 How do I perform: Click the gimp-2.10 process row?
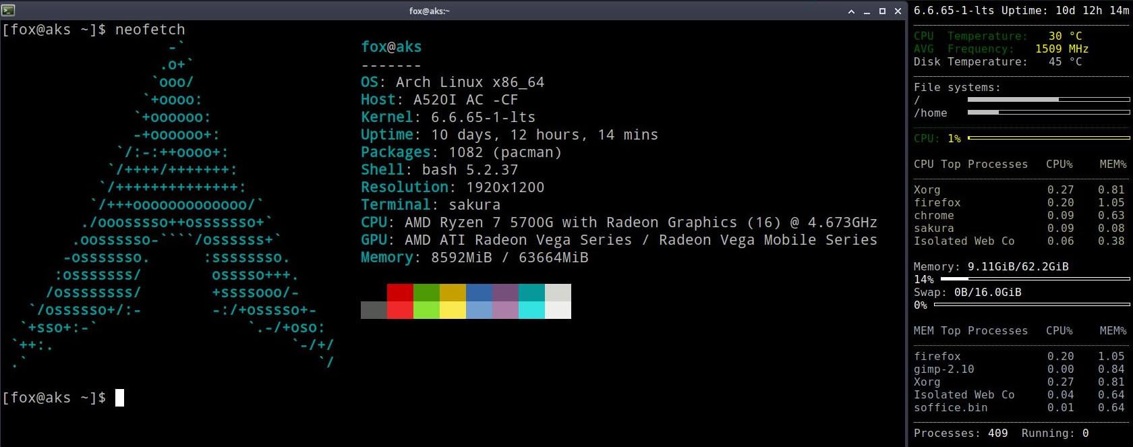coord(1020,369)
